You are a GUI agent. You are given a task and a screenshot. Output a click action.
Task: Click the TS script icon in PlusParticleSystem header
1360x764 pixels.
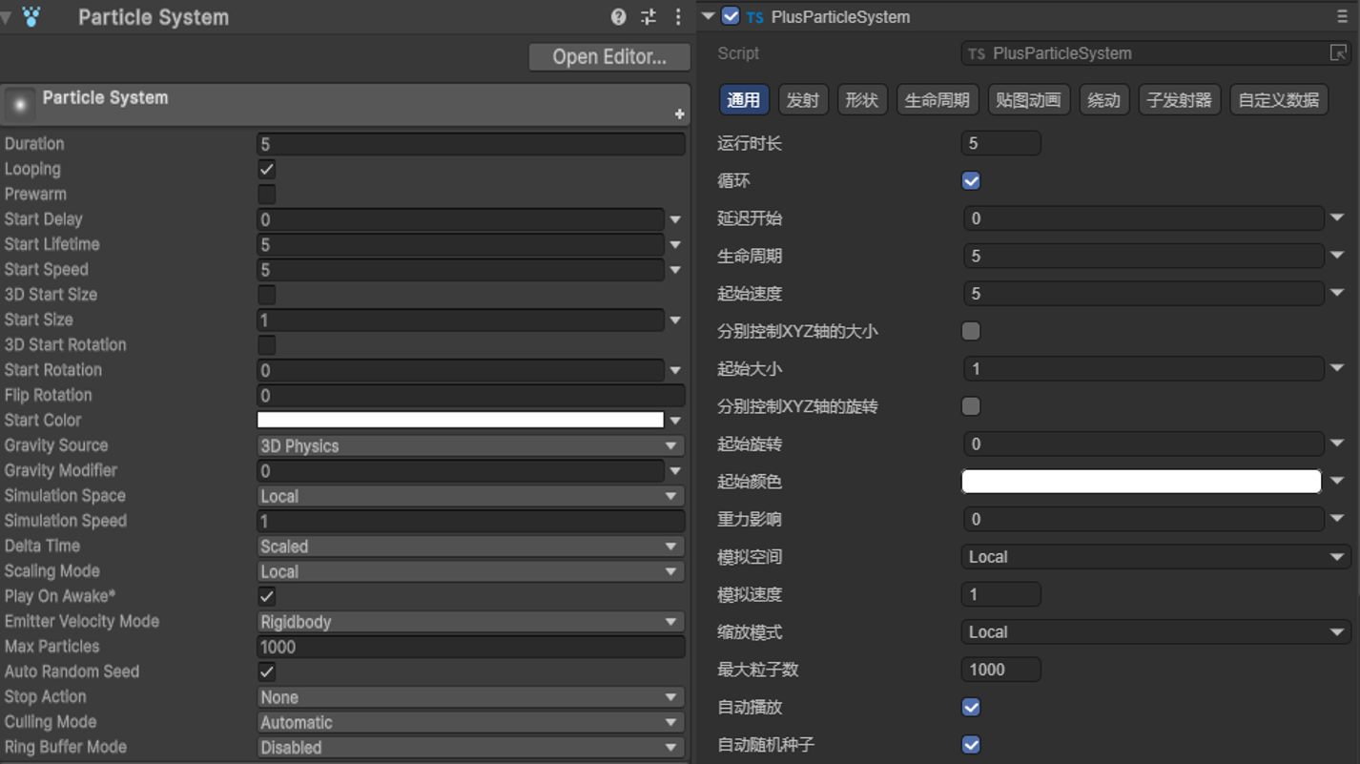pyautogui.click(x=755, y=17)
